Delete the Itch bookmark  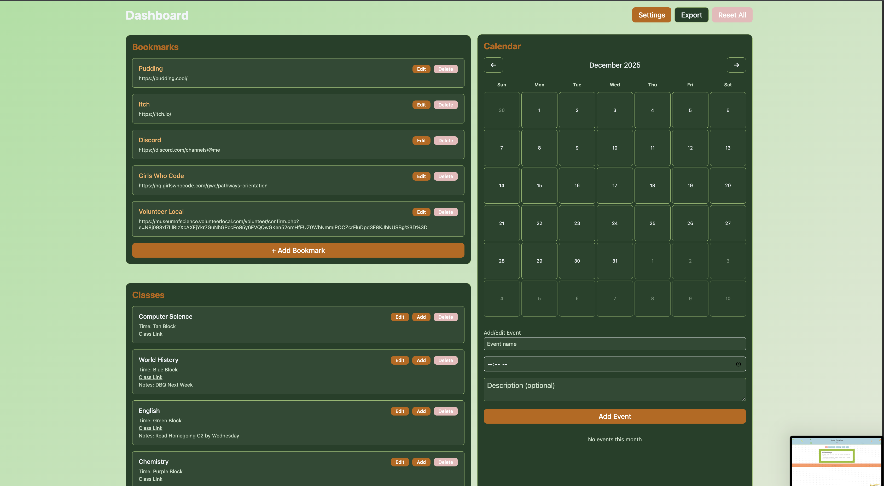click(x=445, y=105)
